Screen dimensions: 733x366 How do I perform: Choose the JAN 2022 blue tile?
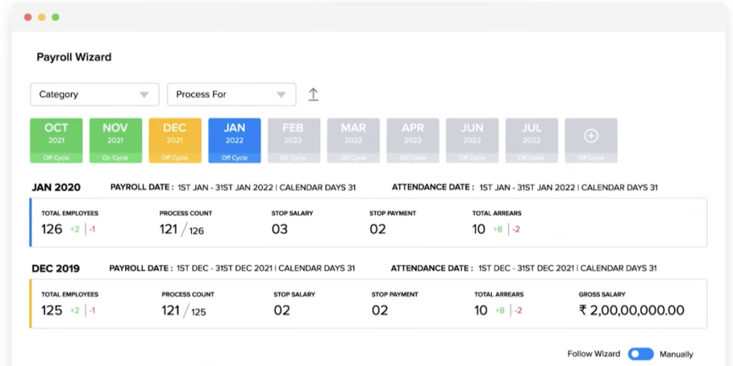point(234,140)
